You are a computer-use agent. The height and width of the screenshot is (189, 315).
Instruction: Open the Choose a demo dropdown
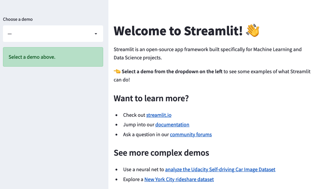point(53,34)
